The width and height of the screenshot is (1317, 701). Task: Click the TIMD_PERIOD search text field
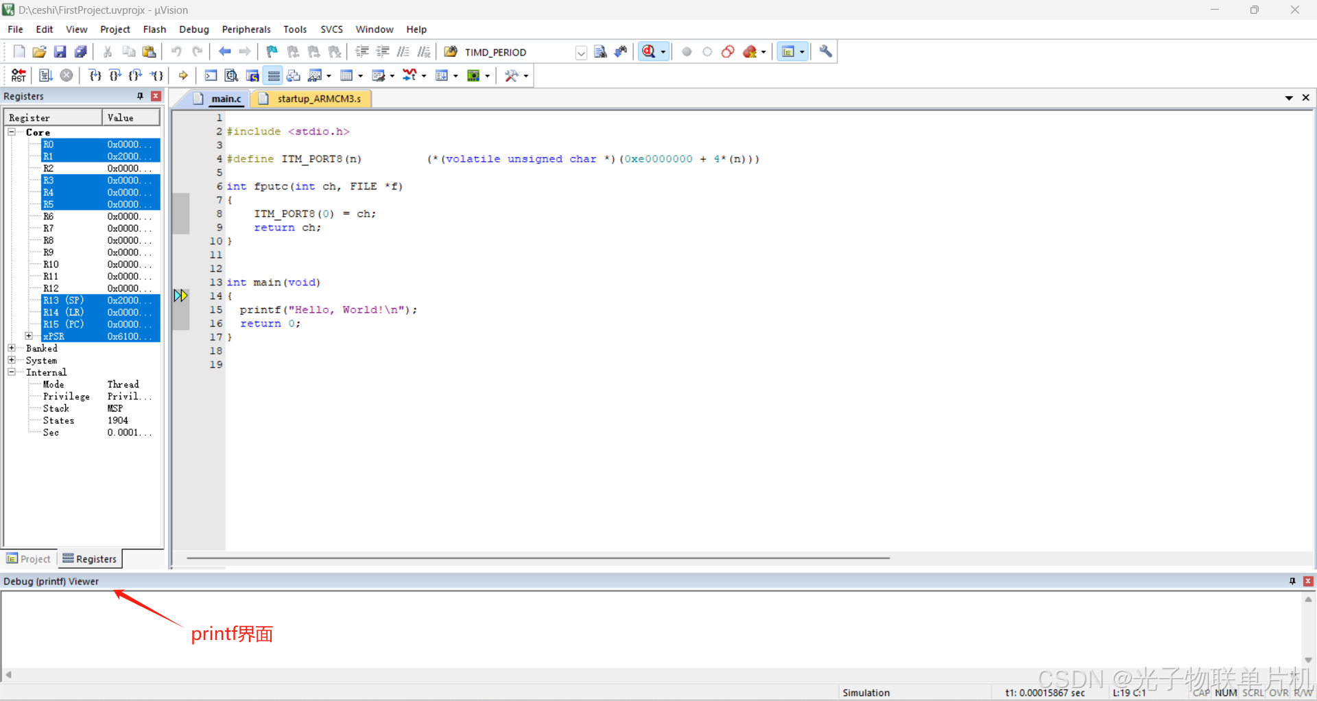(519, 52)
